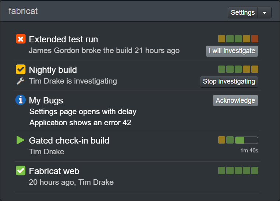Open the Nightly build title
The height and width of the screenshot is (201, 280).
pyautogui.click(x=53, y=70)
